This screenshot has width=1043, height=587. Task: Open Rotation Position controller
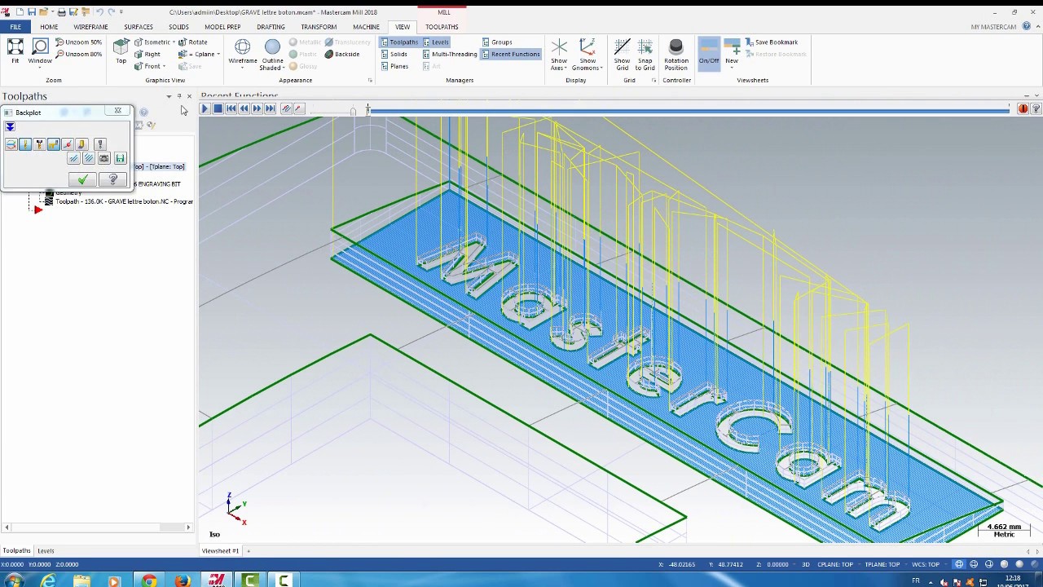676,55
